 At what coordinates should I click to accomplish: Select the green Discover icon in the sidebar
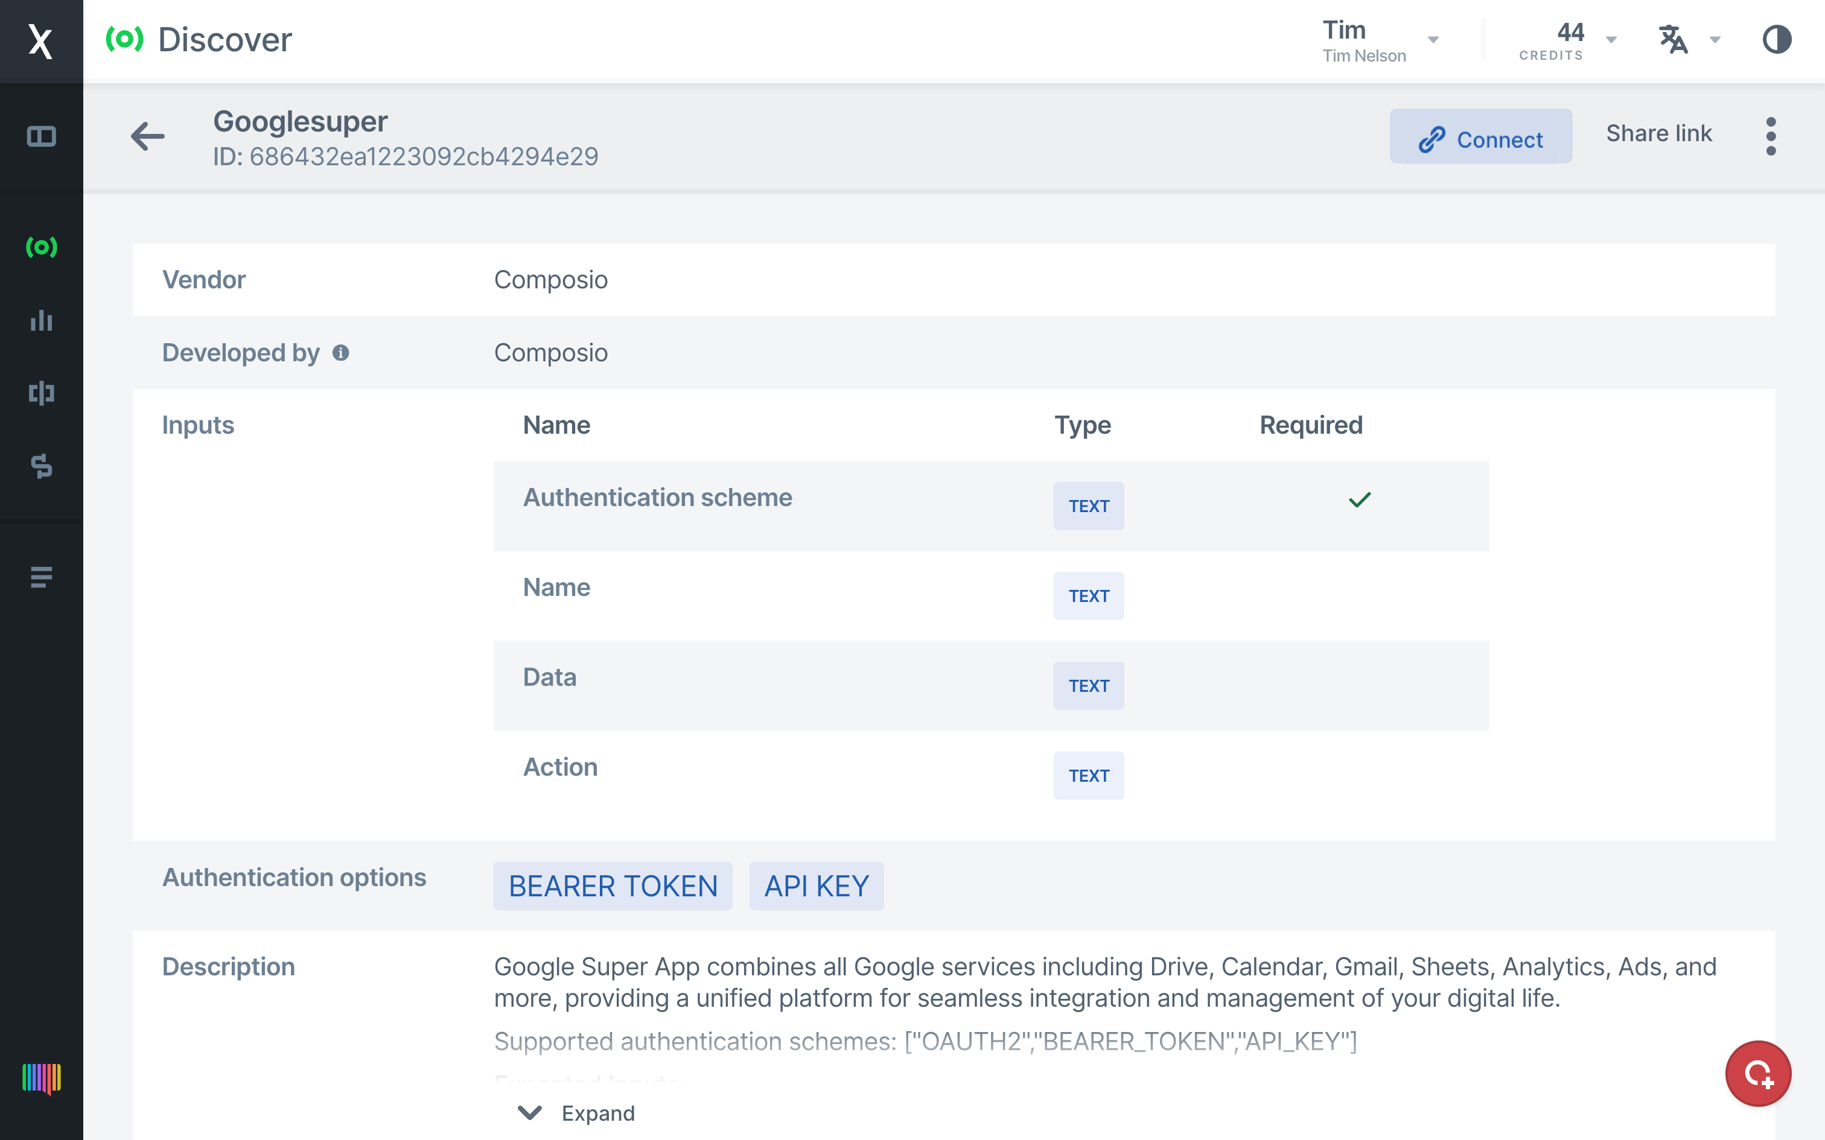coord(40,247)
